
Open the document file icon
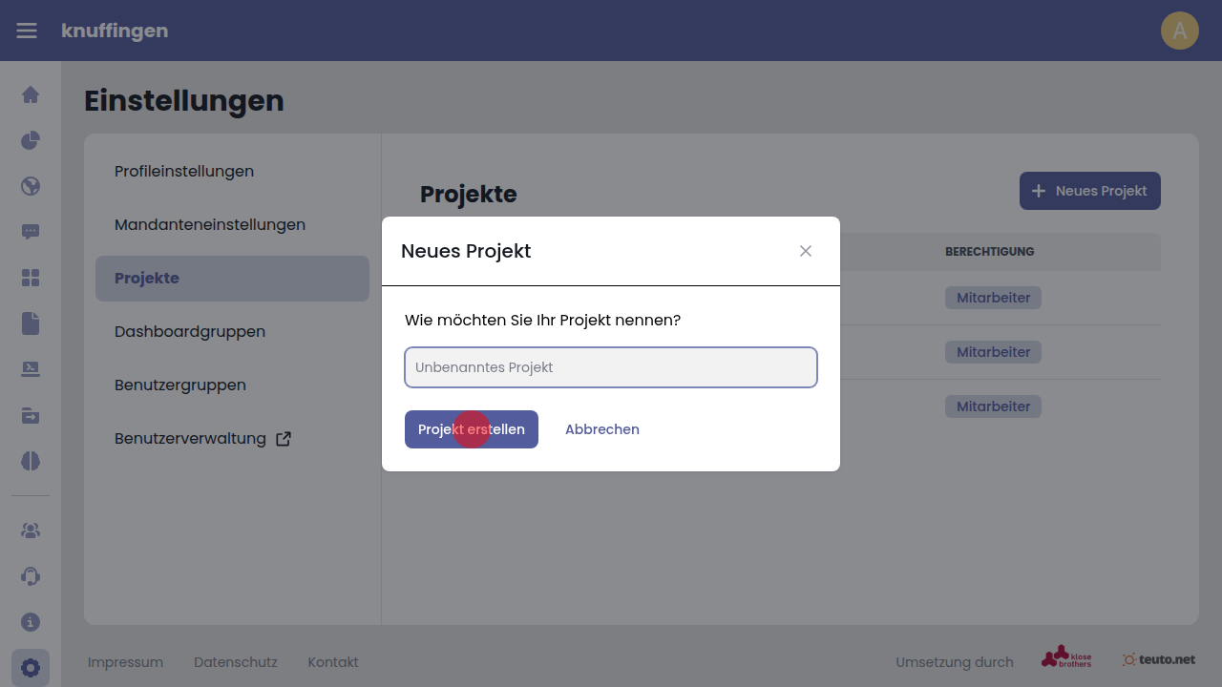pos(31,323)
